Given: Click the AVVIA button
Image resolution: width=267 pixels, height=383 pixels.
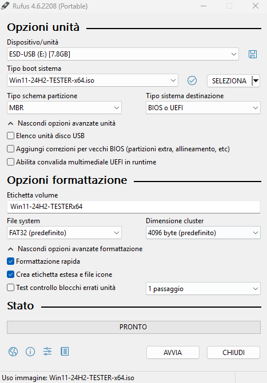Looking at the screenshot, I should pyautogui.click(x=173, y=353).
